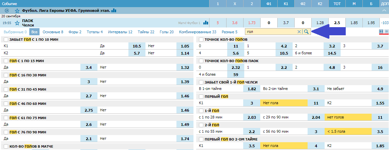Pick 1st goal 'с 1 по 28 мин' 2.03

[x=252, y=117]
